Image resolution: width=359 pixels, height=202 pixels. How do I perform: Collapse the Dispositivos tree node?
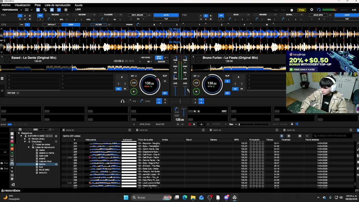[19, 133]
